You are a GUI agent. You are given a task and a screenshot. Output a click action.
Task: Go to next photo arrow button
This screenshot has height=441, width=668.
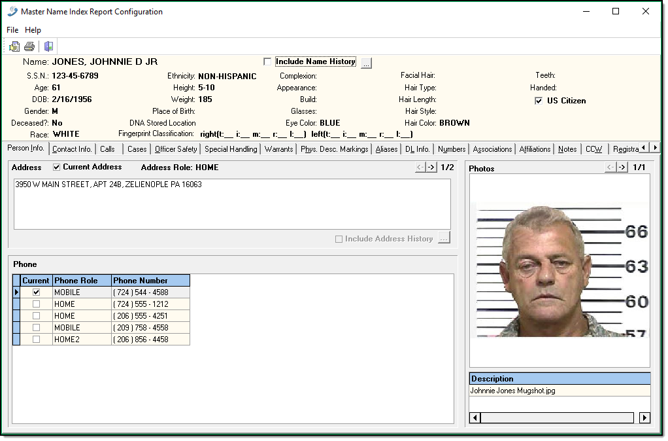(624, 168)
